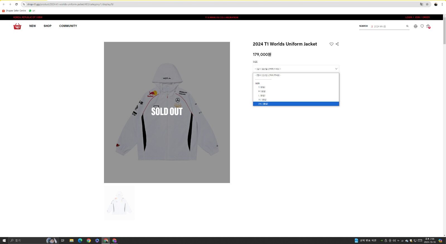Click the jacket thumbnail below main image

119,203
